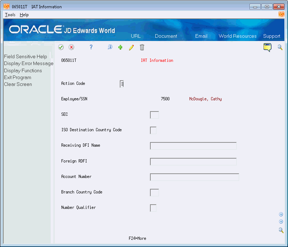Click the application icon in the title bar
288x247 pixels.
tap(6, 6)
